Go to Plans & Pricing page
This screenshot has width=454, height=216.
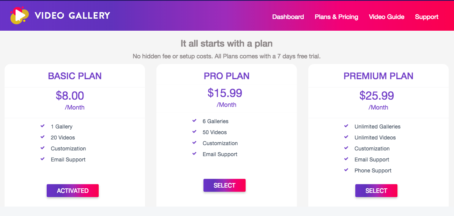click(x=336, y=17)
